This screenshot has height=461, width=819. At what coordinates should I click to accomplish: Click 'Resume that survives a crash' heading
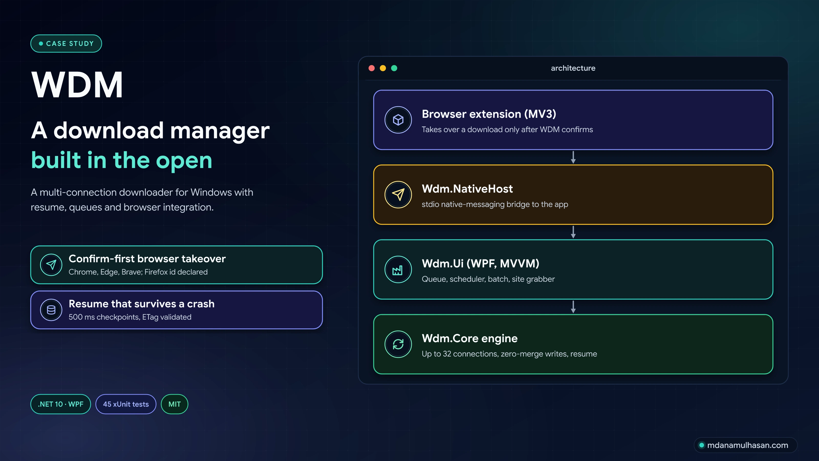pyautogui.click(x=142, y=304)
